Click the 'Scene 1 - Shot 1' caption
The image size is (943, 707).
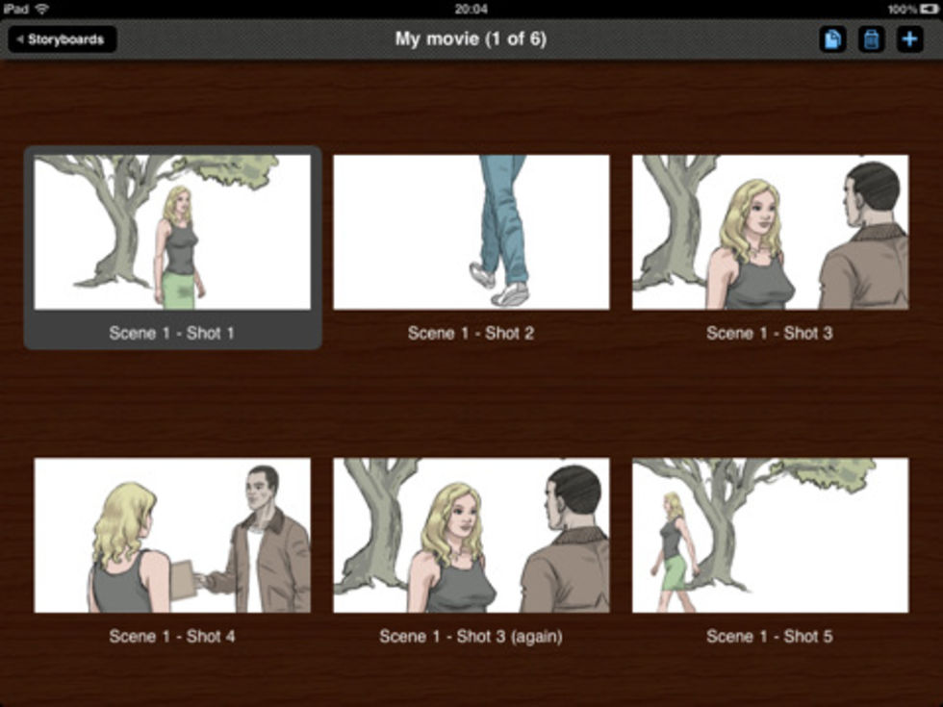(x=172, y=333)
